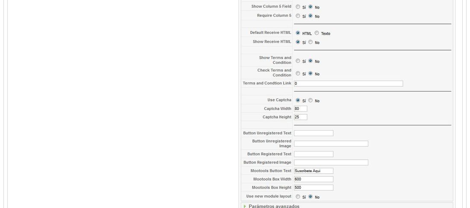Screen dimensions: 470x208
Task: Focus the Button Registered Text field
Action: coord(314,154)
